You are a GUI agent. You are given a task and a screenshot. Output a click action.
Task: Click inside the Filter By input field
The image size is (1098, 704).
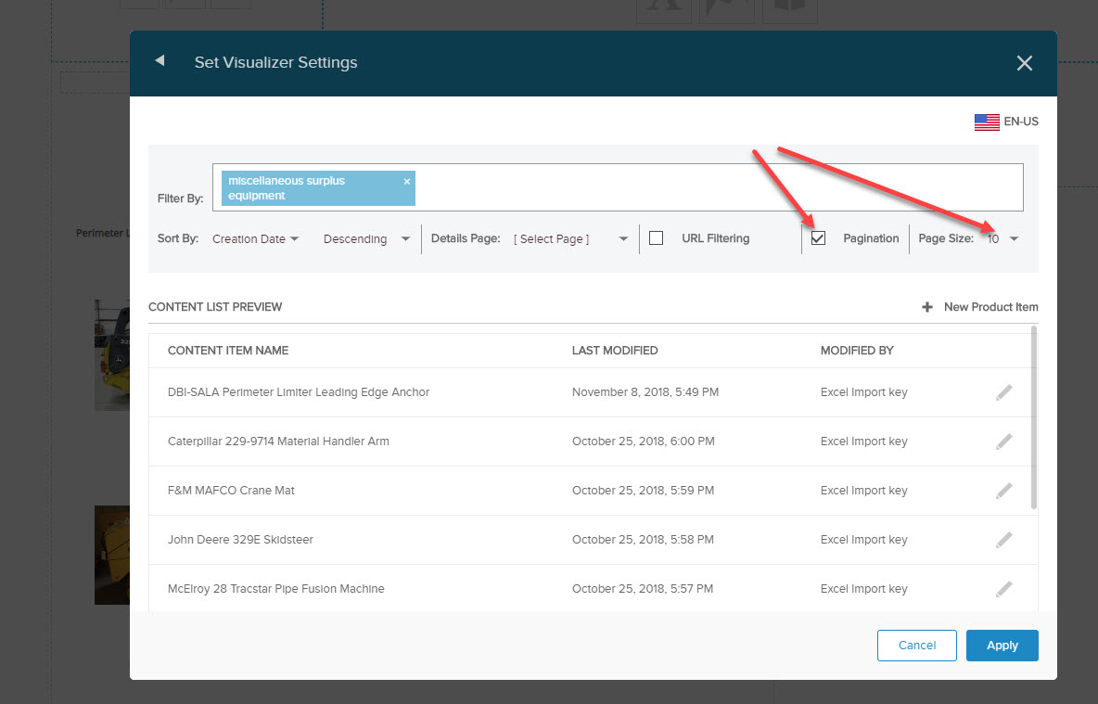point(714,187)
